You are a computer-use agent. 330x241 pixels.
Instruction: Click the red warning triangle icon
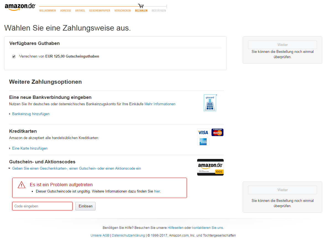(22, 185)
